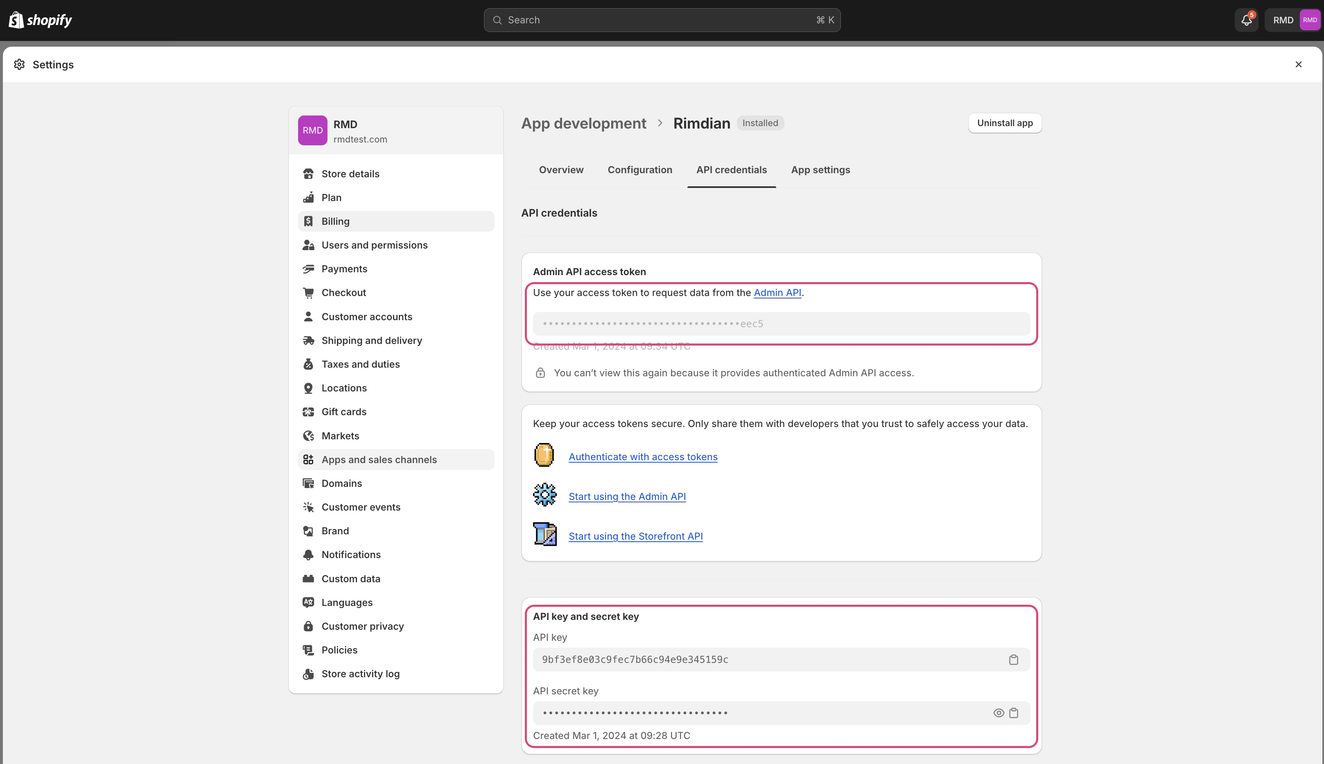
Task: Go to Billing settings
Action: [x=396, y=222]
